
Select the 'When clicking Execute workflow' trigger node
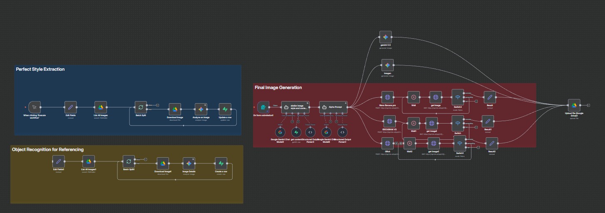coord(35,107)
